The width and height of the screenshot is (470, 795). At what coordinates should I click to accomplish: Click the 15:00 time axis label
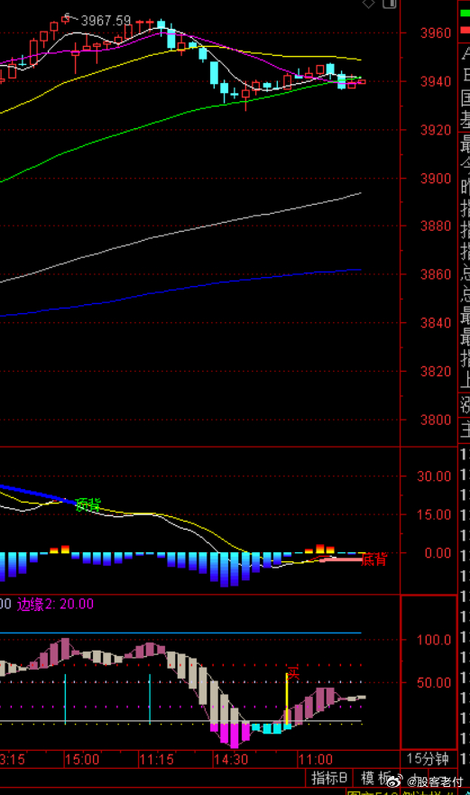tap(83, 760)
